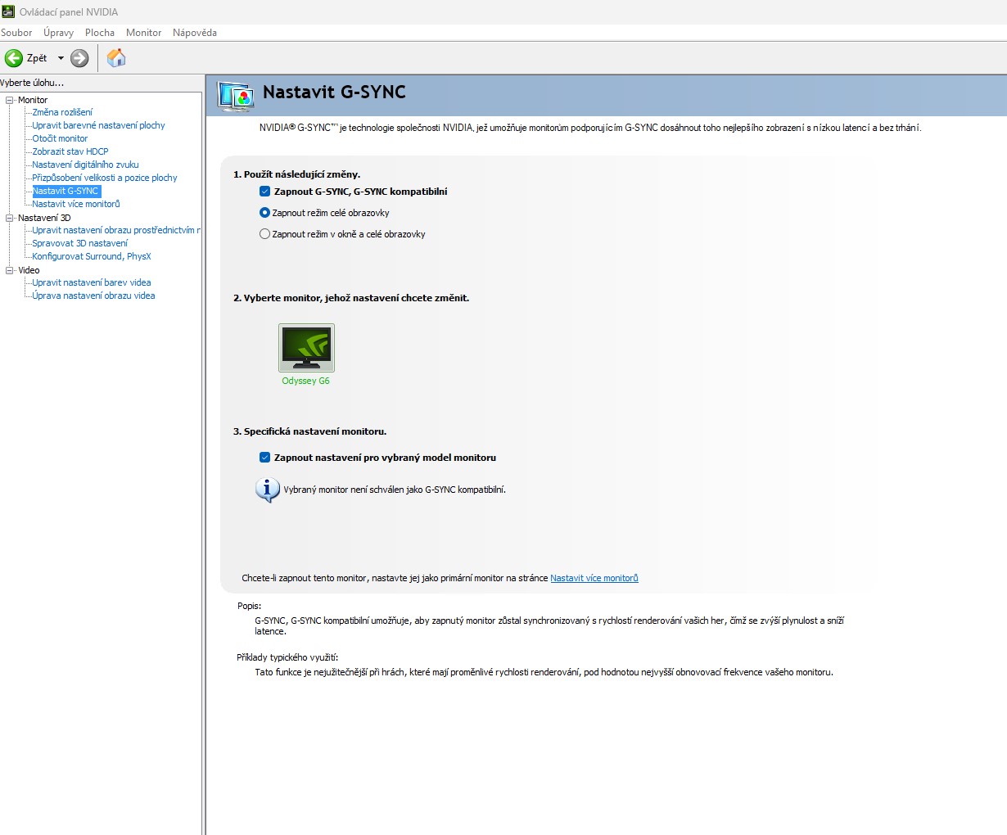Open Otočit monitor task
1007x835 pixels.
pos(60,138)
